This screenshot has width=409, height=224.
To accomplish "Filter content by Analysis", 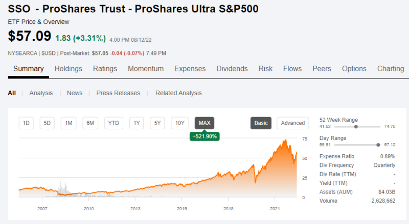I will pyautogui.click(x=41, y=93).
